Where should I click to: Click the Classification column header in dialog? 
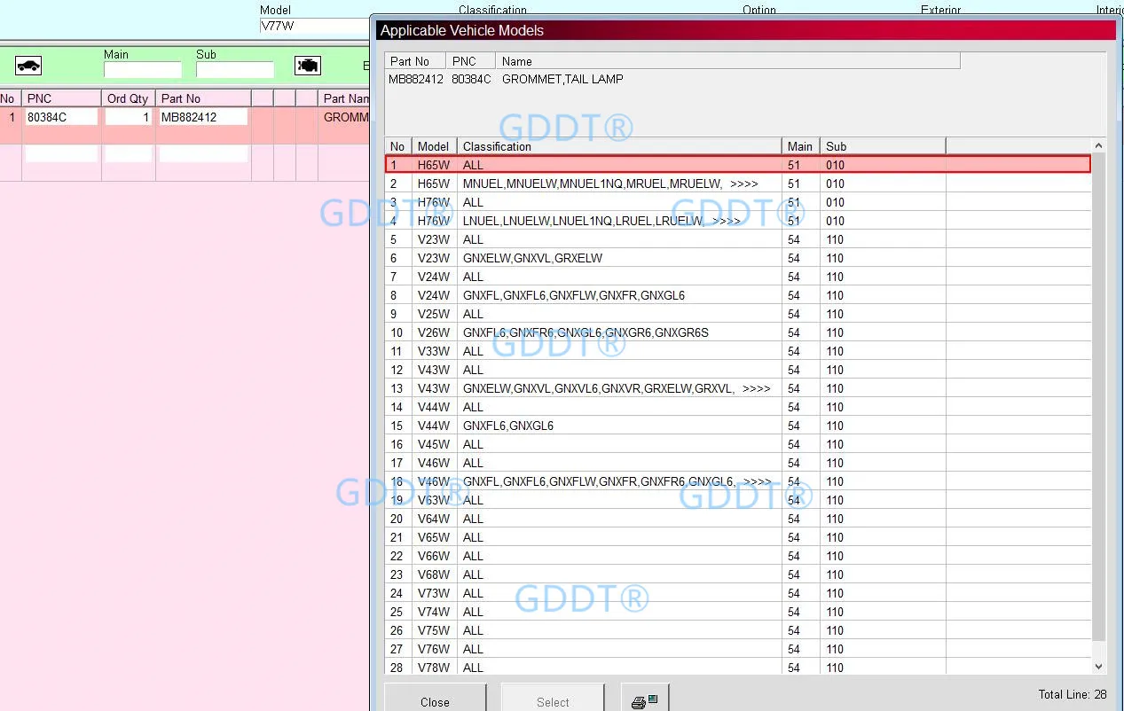tap(619, 146)
